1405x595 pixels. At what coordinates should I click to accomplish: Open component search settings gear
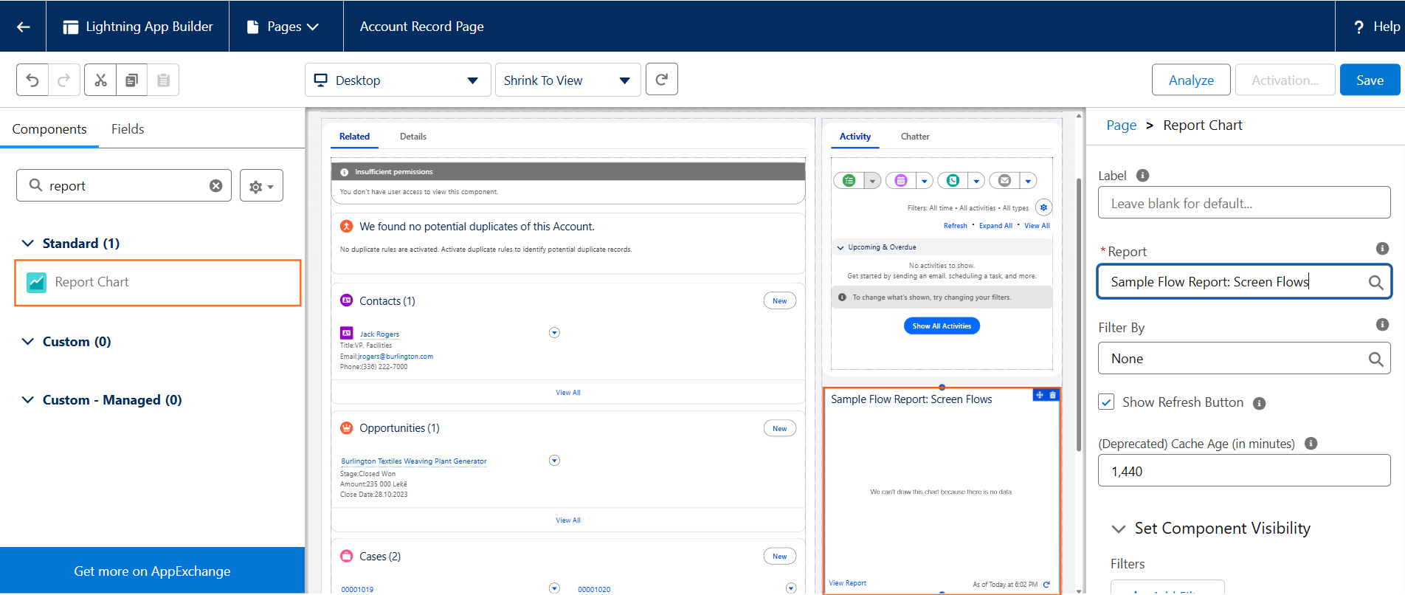(261, 186)
